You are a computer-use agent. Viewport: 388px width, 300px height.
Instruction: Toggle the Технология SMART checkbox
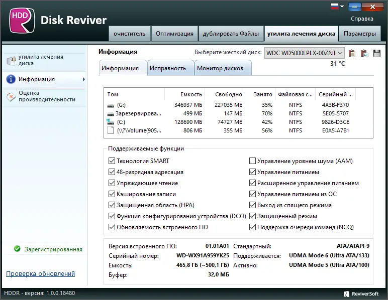pyautogui.click(x=112, y=161)
